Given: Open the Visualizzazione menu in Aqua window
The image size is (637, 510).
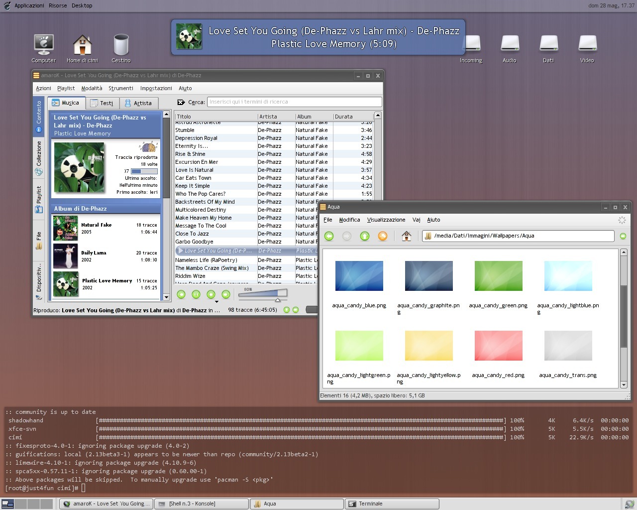Looking at the screenshot, I should coord(386,220).
